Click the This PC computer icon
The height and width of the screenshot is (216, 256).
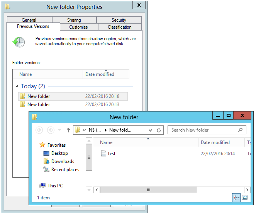click(x=42, y=186)
